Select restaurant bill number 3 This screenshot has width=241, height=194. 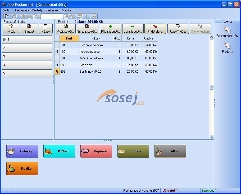[27, 56]
